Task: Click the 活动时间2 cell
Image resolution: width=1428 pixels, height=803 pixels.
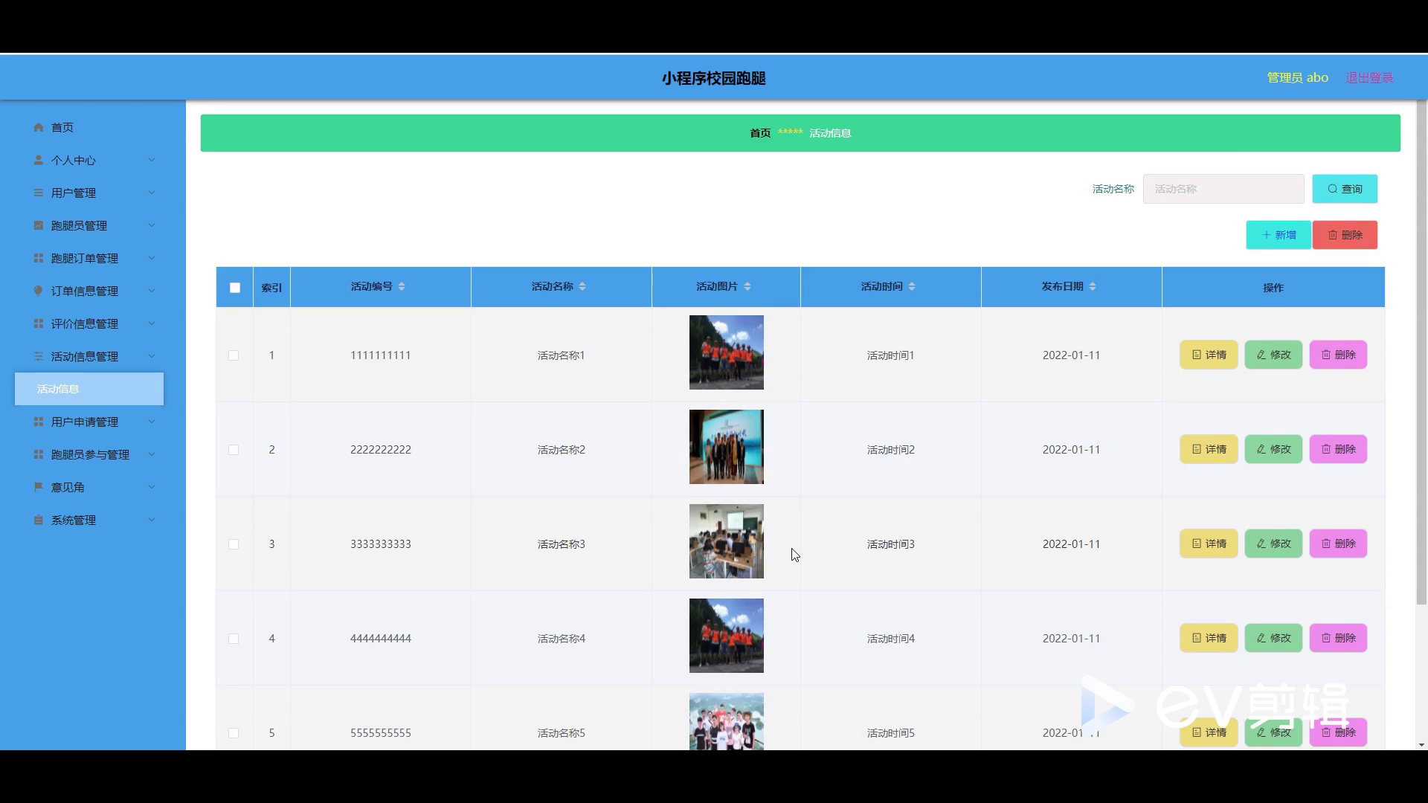Action: 891,450
